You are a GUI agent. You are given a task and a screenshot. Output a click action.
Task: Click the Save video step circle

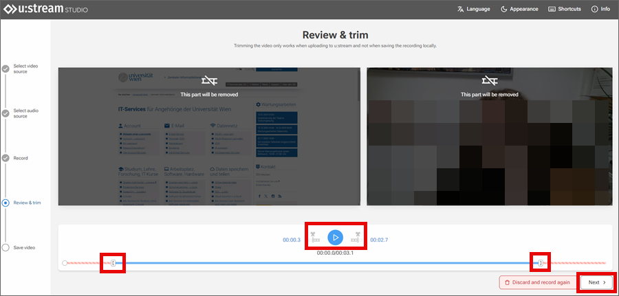(x=6, y=247)
